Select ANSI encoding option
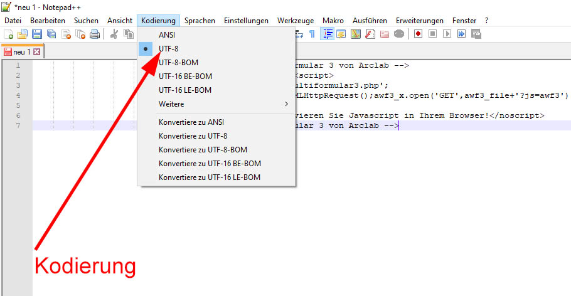Screen dimensions: 571x296 point(168,34)
